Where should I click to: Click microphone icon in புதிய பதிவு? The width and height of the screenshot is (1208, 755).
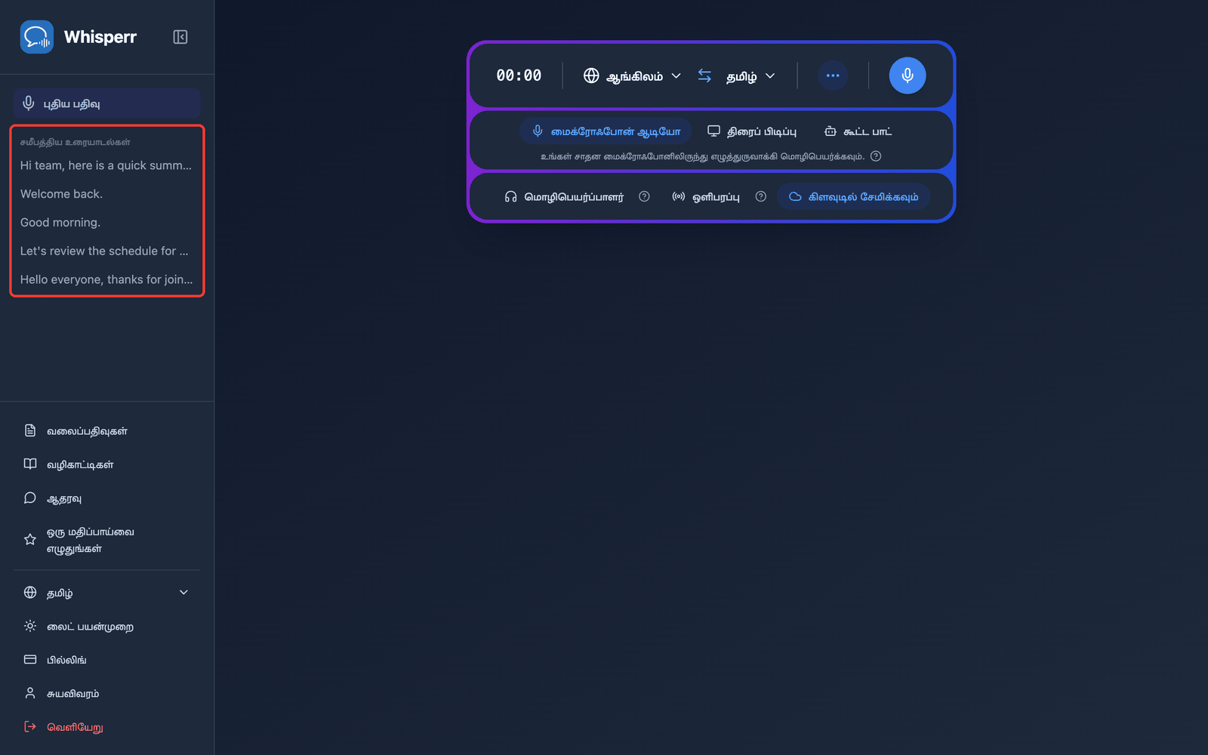pos(29,103)
